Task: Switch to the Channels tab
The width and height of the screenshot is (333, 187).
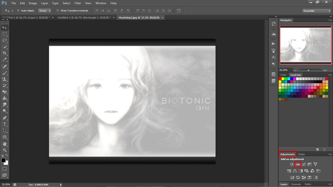Action: coord(296,184)
